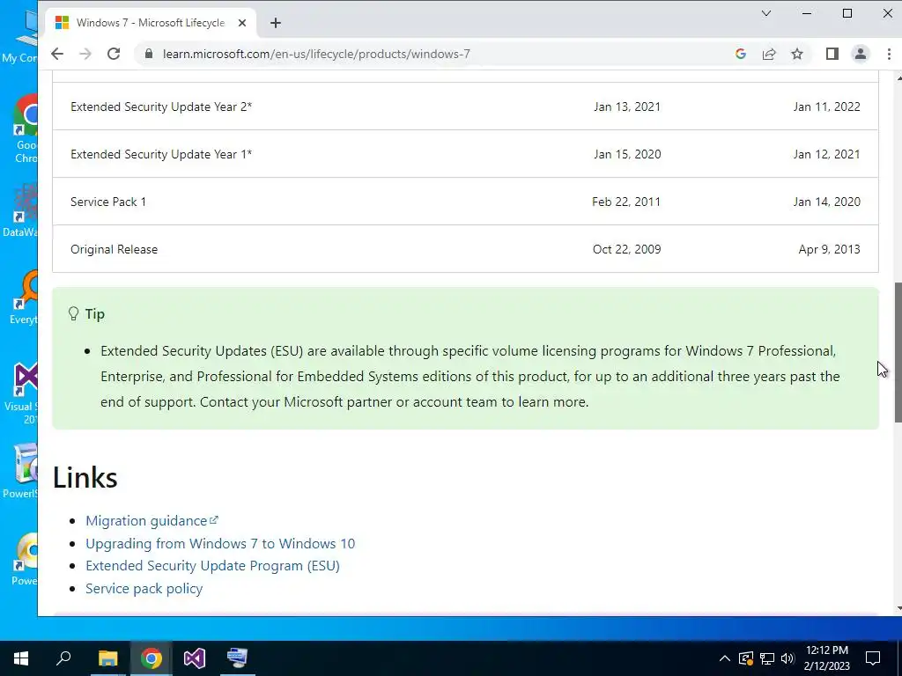The width and height of the screenshot is (902, 676).
Task: Reload the Microsoft Lifecycle page
Action: [x=114, y=54]
